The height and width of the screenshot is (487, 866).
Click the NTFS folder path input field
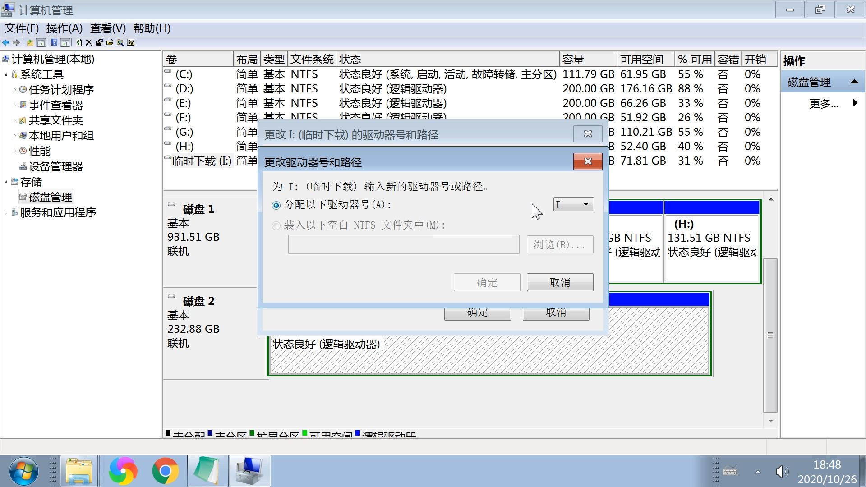[x=404, y=244]
